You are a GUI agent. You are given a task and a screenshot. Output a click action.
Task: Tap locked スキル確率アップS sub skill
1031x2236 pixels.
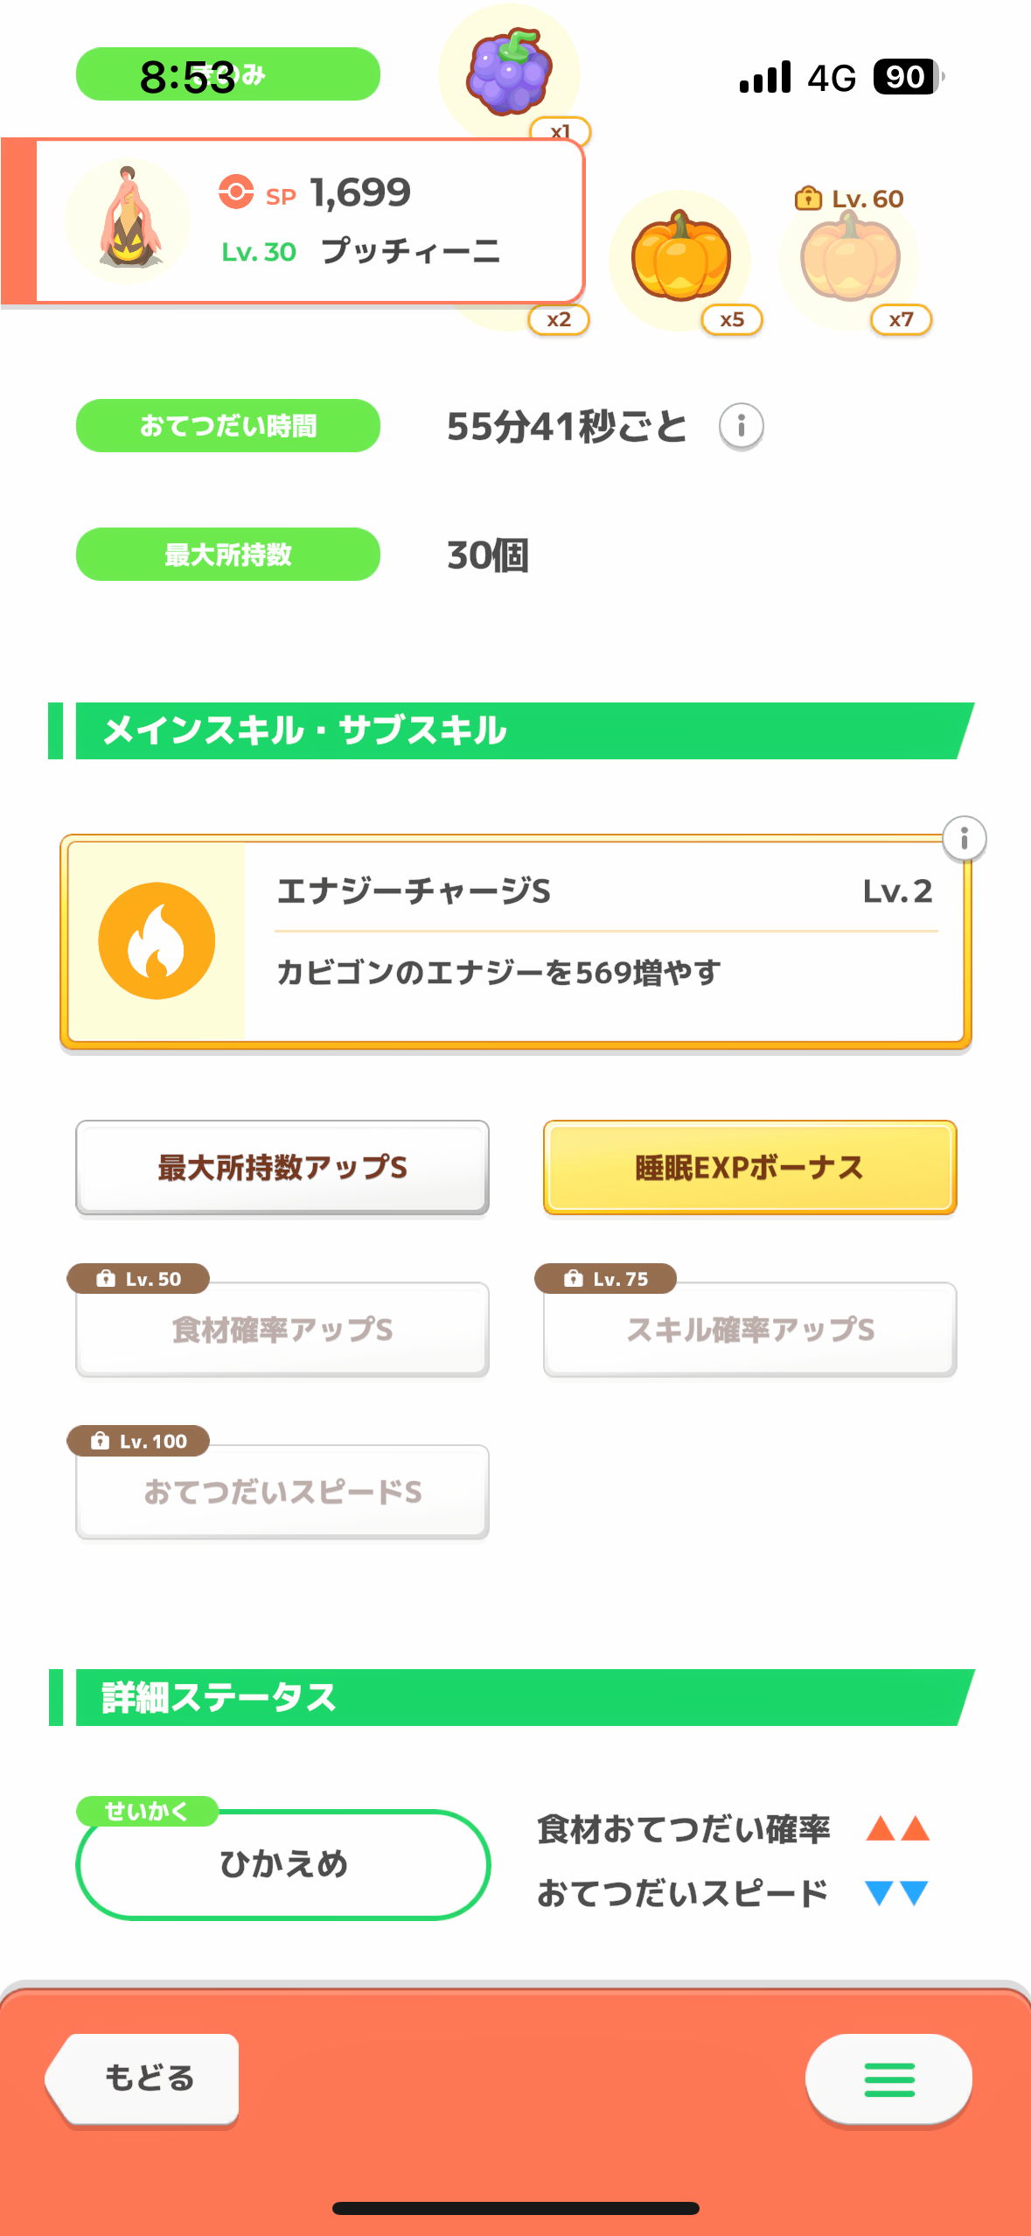[x=749, y=1330]
